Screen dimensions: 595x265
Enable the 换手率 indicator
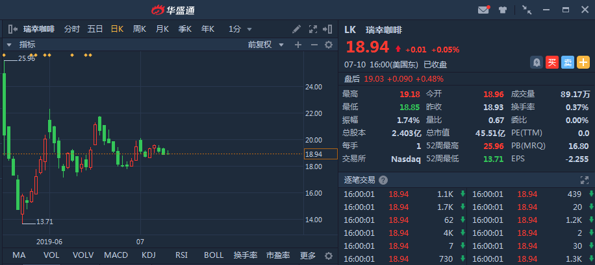click(x=246, y=255)
